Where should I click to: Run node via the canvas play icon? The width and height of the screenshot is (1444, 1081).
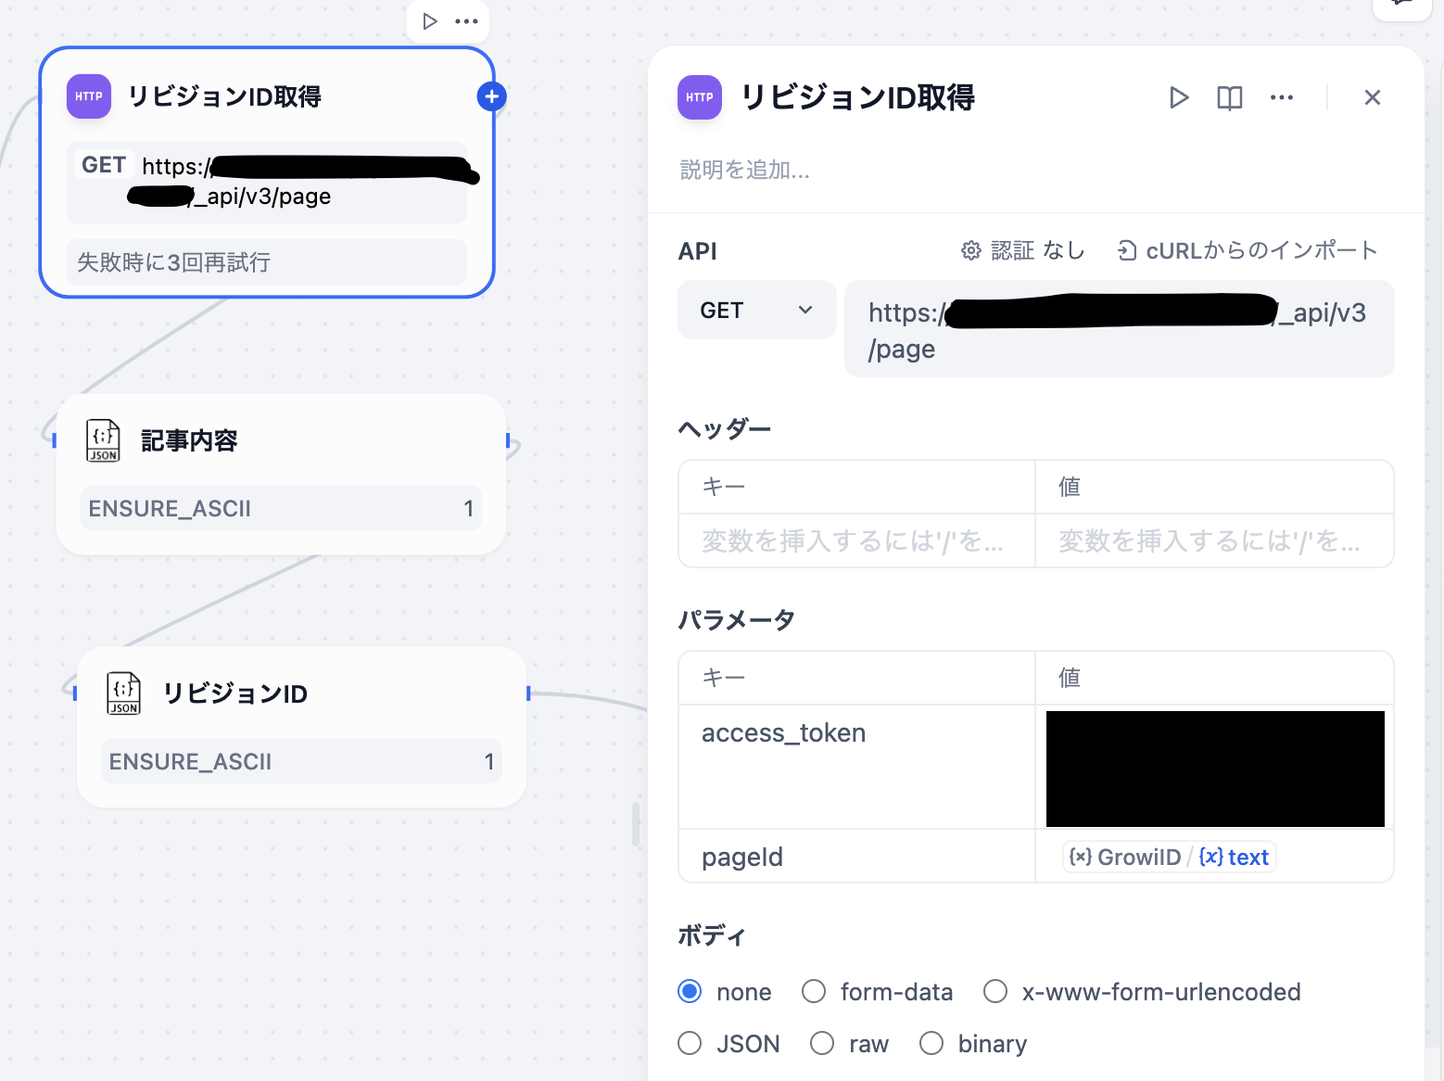click(x=429, y=21)
